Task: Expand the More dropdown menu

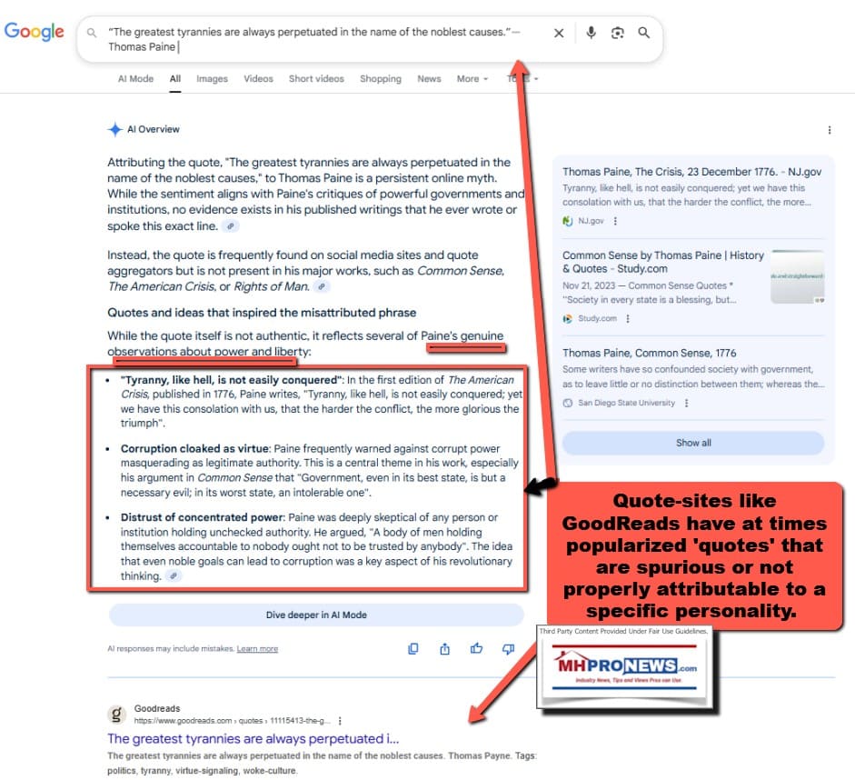Action: [x=472, y=78]
